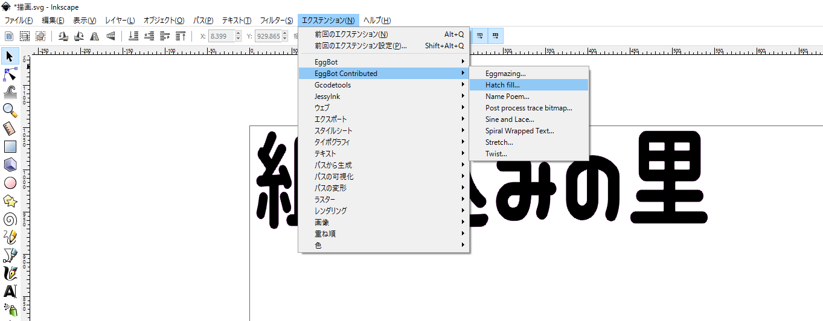Expand the レンダリング submenu

pyautogui.click(x=383, y=211)
